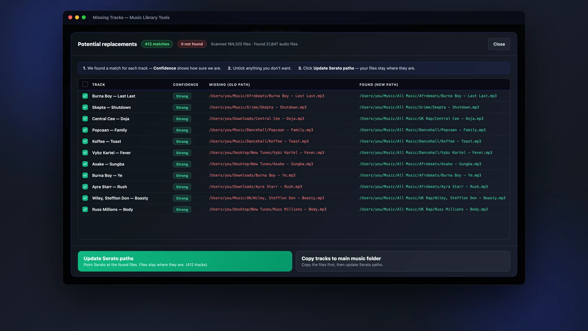This screenshot has width=588, height=331.
Task: Click the Strong badge for Skepta — Shutdown
Action: coord(182,108)
